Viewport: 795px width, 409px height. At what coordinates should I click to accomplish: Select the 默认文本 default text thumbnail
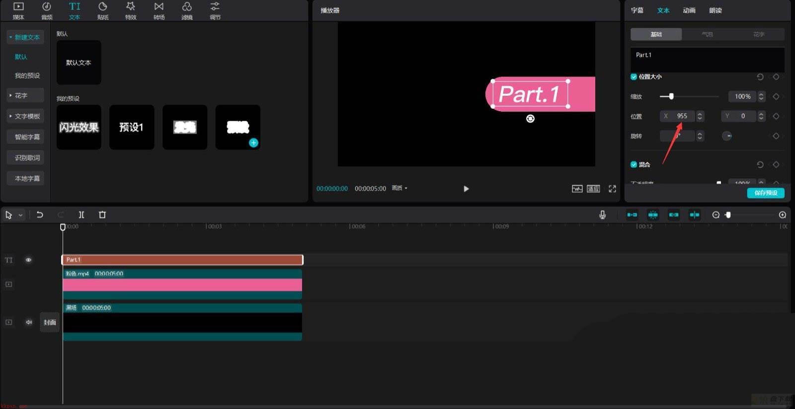[79, 63]
